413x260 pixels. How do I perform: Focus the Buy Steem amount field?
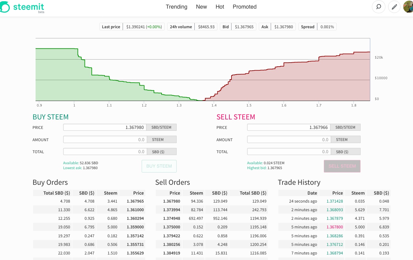tap(105, 140)
